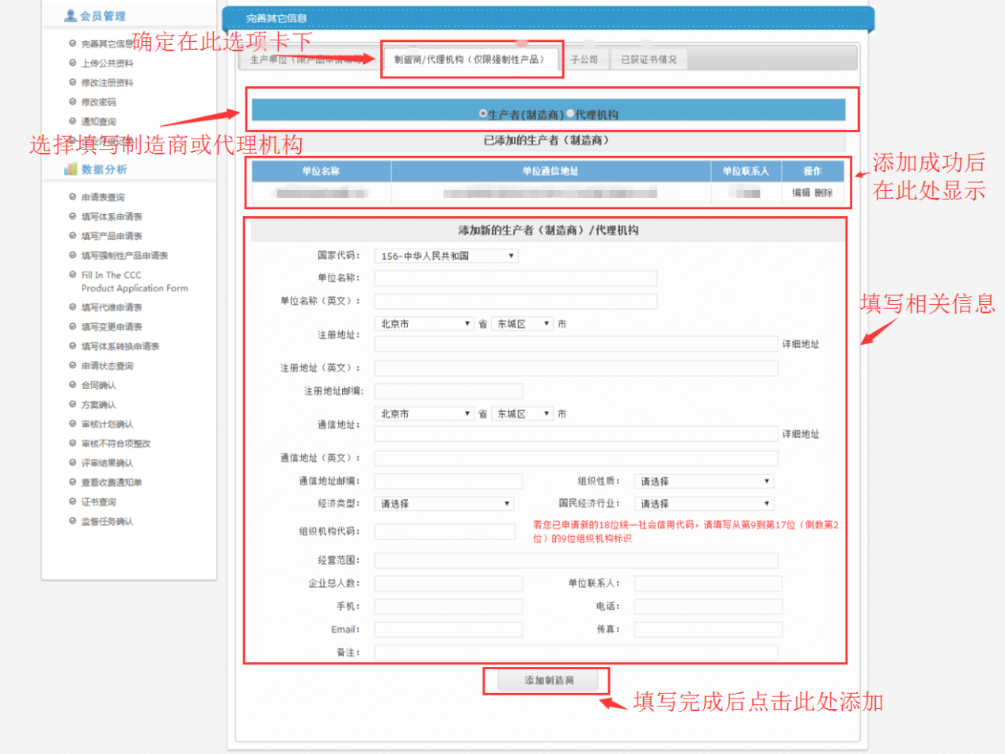The width and height of the screenshot is (1005, 754).
Task: Click the bullet icon beside 证书查询
Action: coord(73,502)
